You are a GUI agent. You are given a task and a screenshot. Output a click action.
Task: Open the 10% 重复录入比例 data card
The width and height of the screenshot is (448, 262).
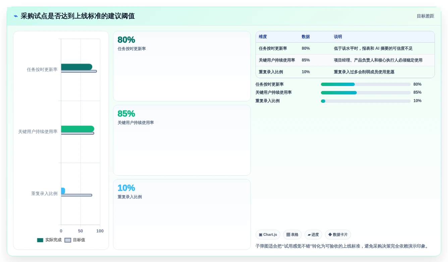tap(182, 214)
